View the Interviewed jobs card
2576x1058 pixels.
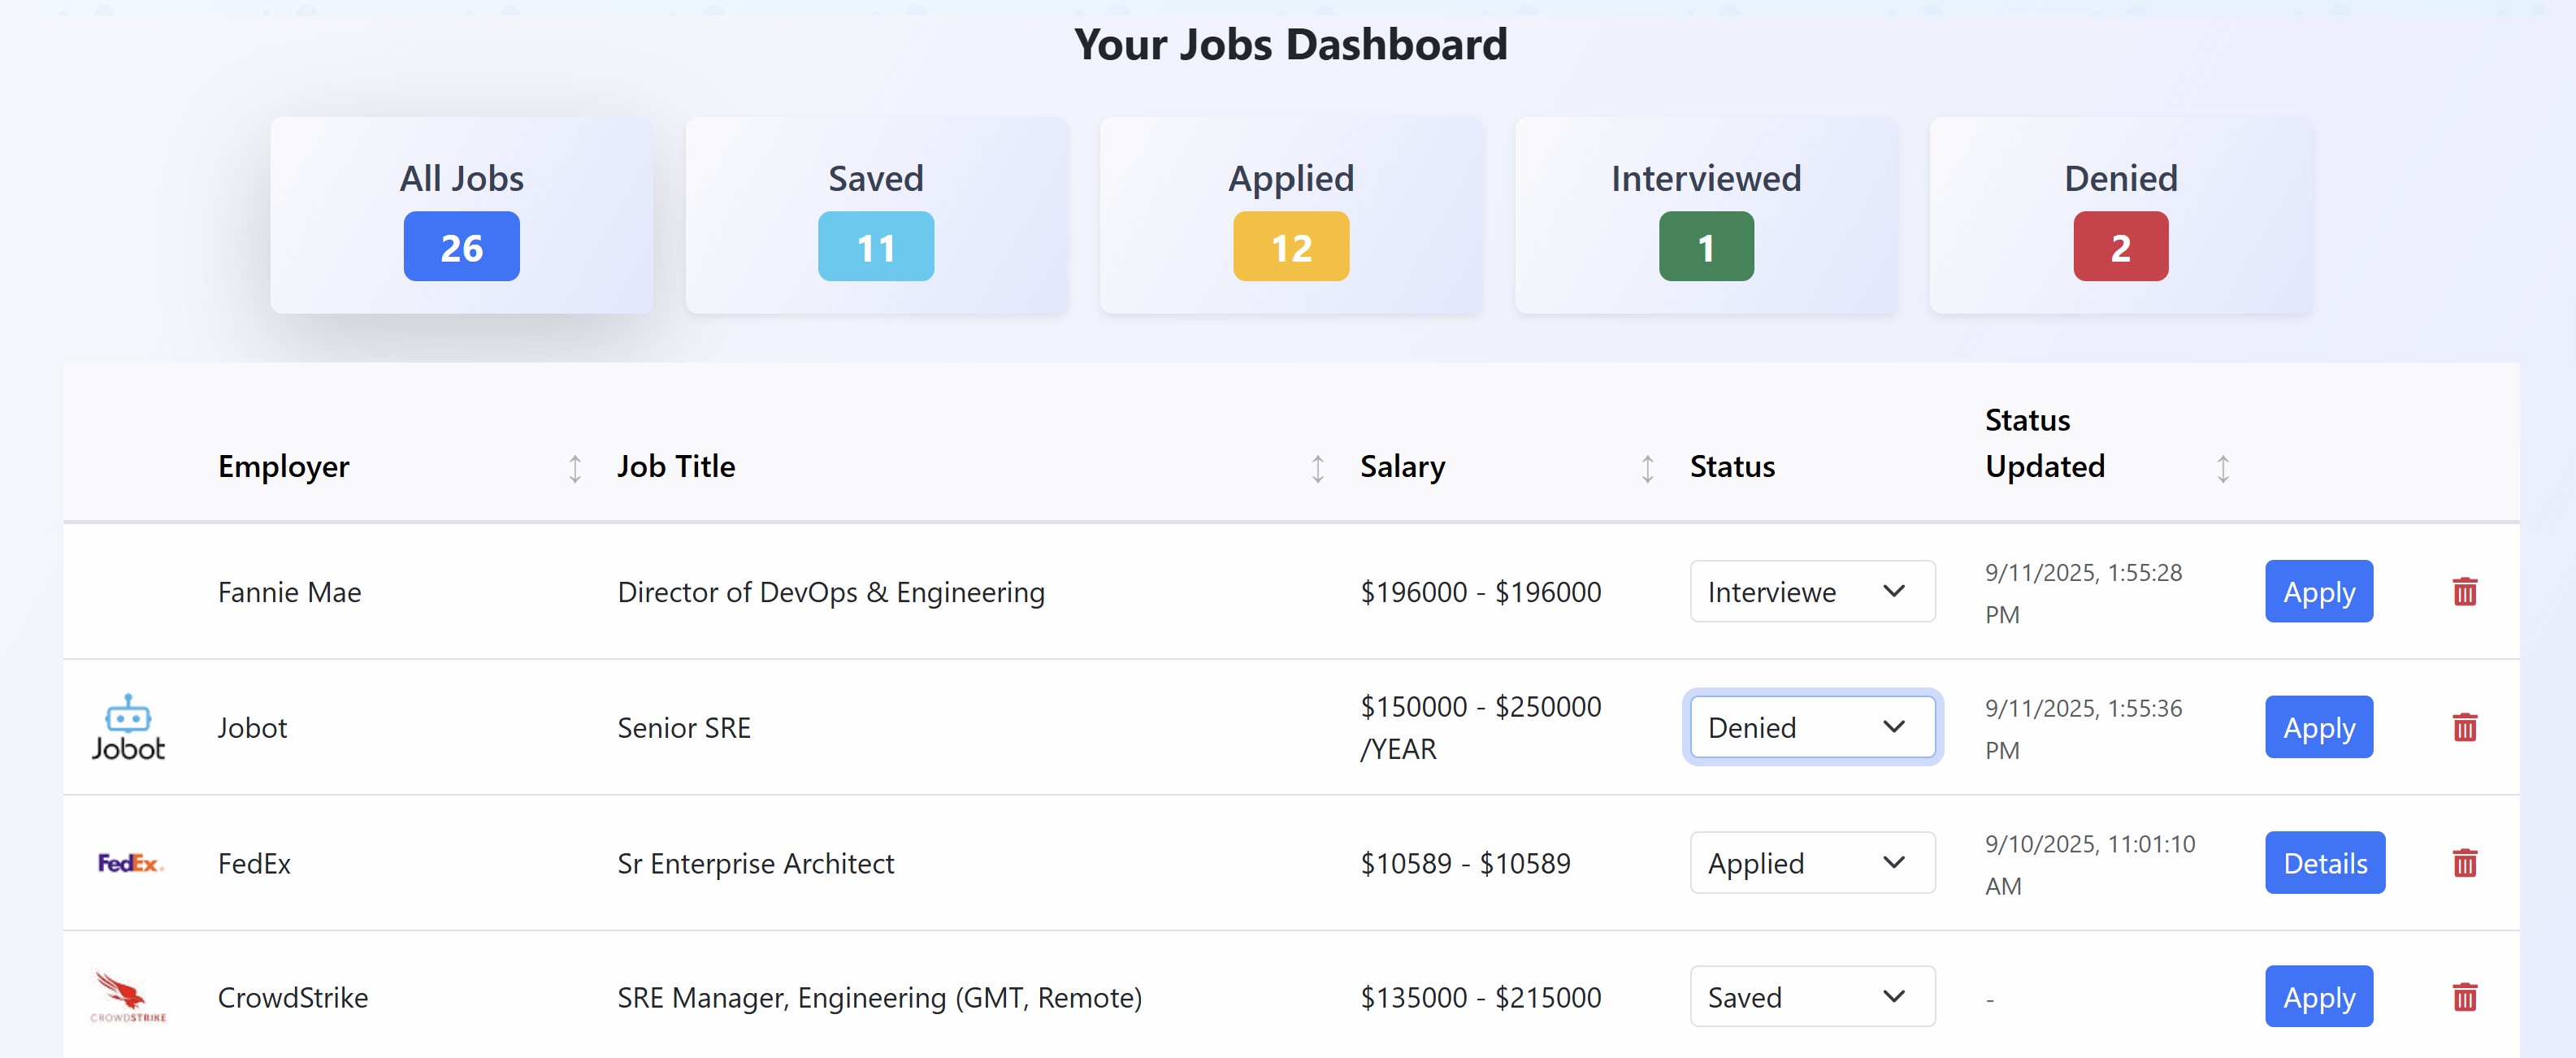[x=1706, y=215]
